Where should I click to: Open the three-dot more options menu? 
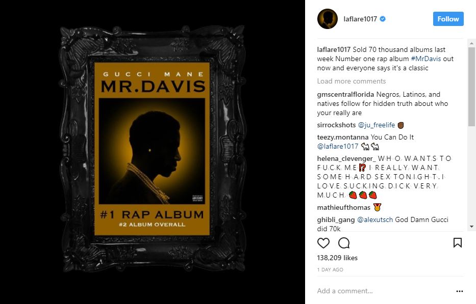pyautogui.click(x=460, y=291)
